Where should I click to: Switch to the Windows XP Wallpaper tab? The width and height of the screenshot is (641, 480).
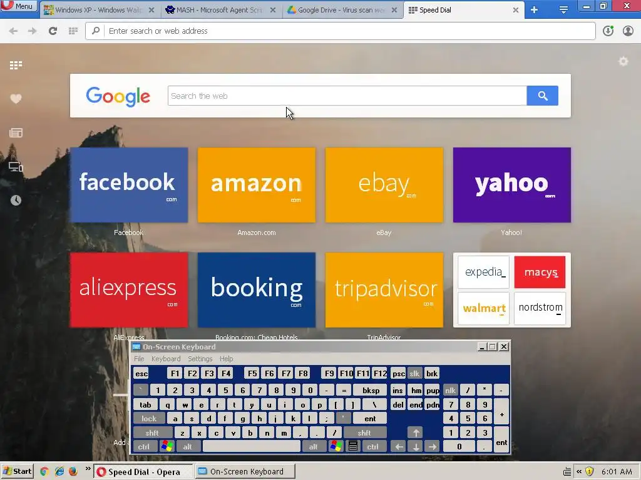pyautogui.click(x=99, y=10)
